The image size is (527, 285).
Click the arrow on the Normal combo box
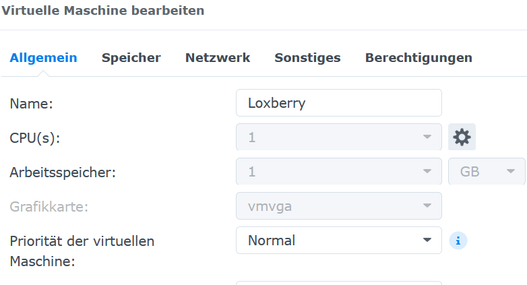pyautogui.click(x=427, y=241)
